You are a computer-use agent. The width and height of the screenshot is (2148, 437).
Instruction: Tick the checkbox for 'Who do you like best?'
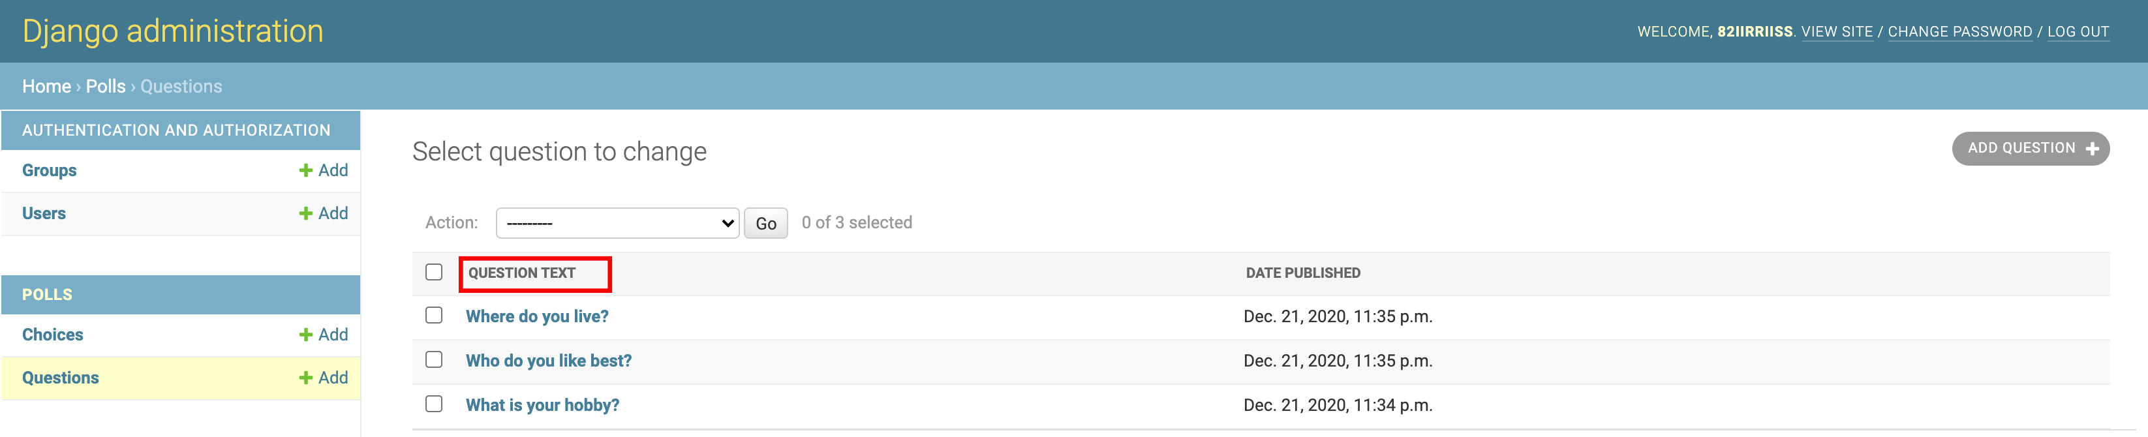pyautogui.click(x=434, y=359)
